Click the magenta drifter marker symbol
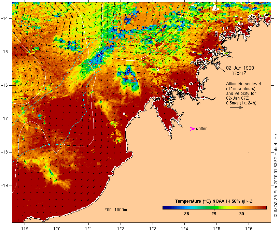Screen dimensions: 280x232 192,129
